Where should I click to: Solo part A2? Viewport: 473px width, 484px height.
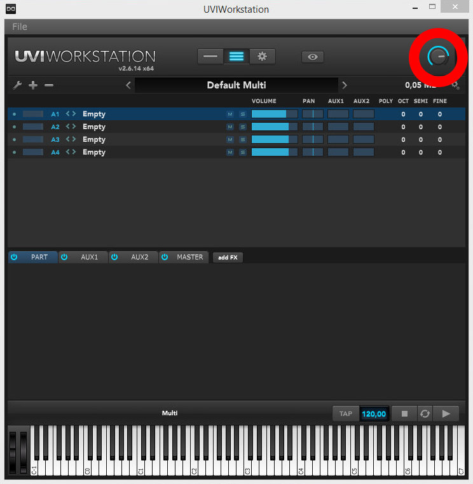pyautogui.click(x=243, y=127)
